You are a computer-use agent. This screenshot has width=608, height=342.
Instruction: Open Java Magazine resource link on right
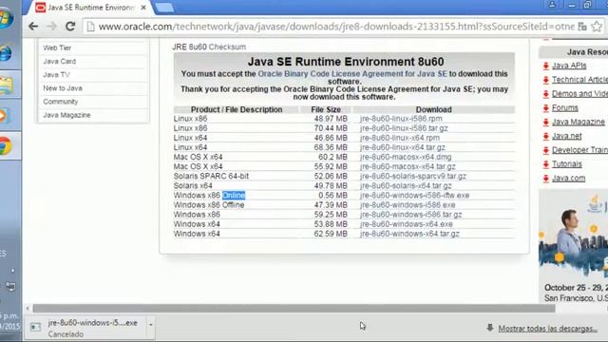tap(579, 122)
